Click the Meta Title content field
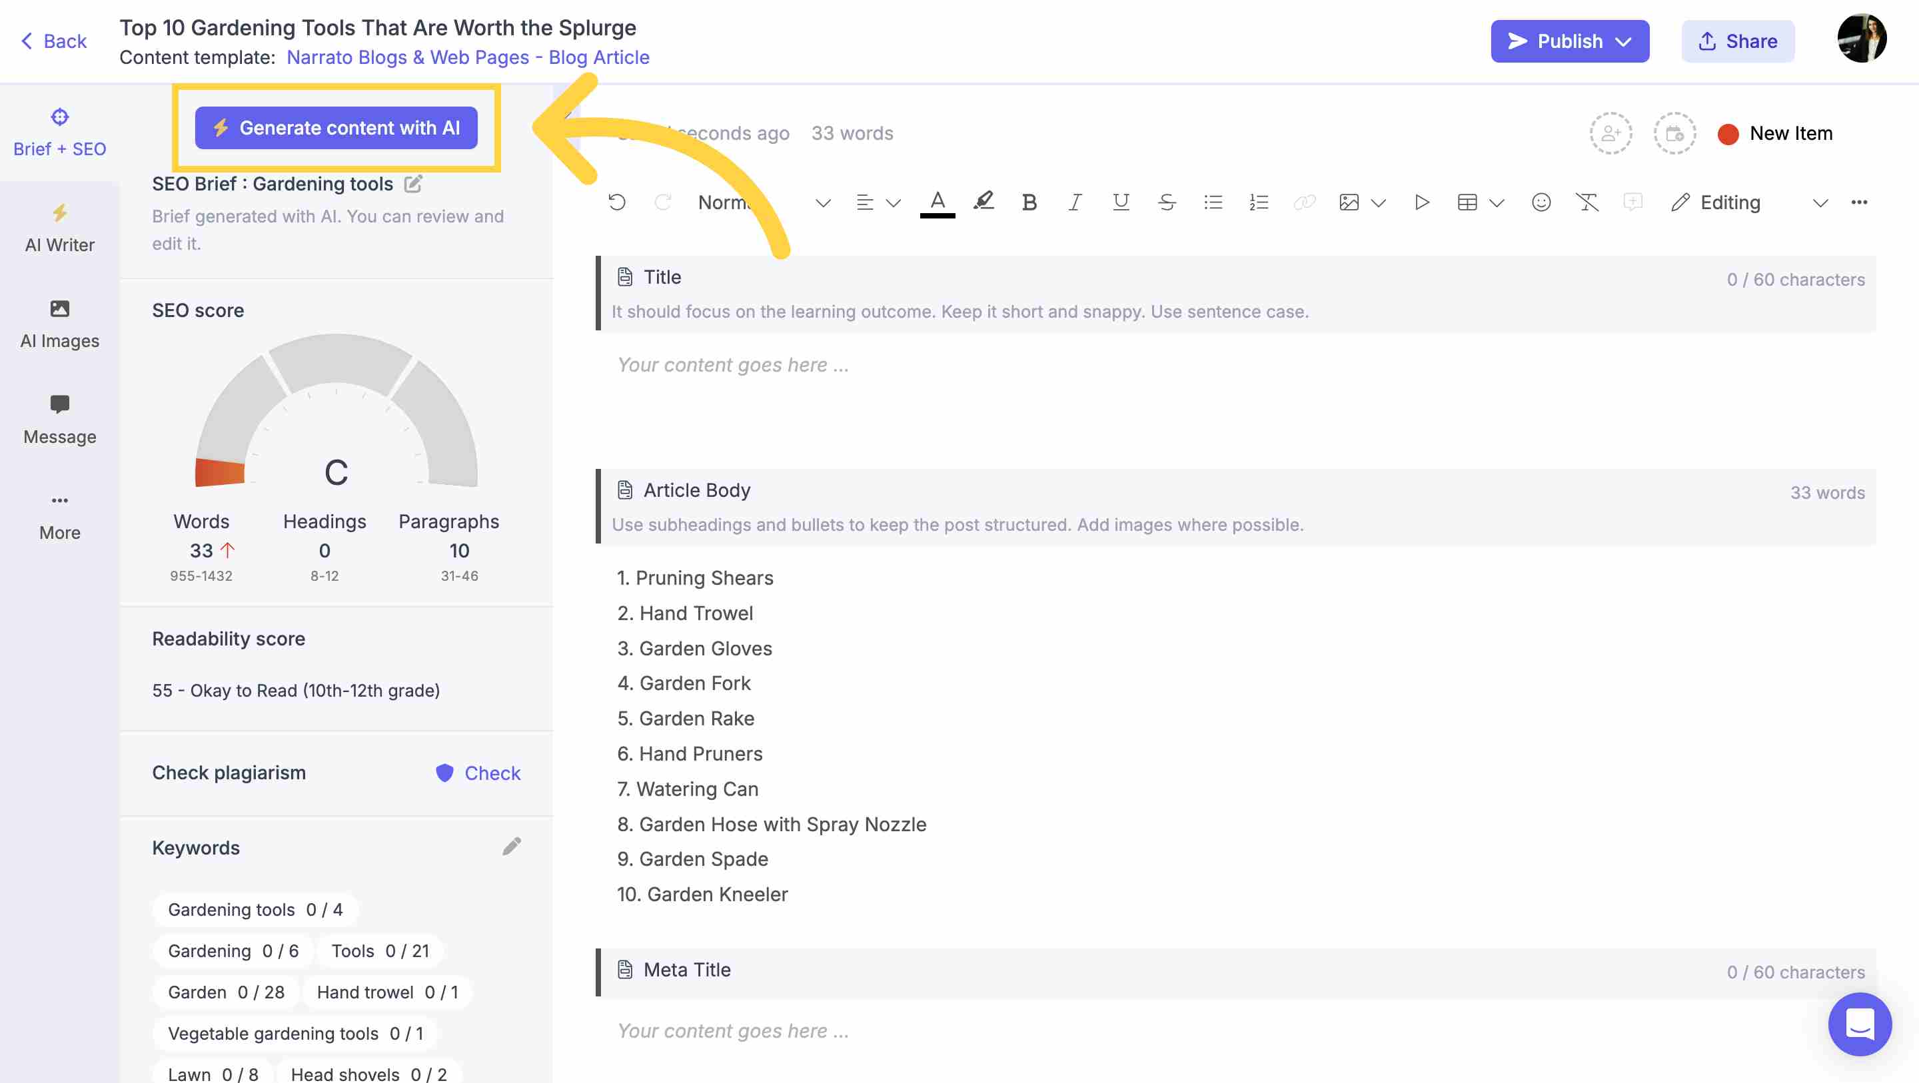Image resolution: width=1919 pixels, height=1083 pixels. click(1236, 1031)
